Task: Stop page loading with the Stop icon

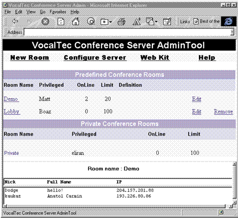Action: coord(45,21)
